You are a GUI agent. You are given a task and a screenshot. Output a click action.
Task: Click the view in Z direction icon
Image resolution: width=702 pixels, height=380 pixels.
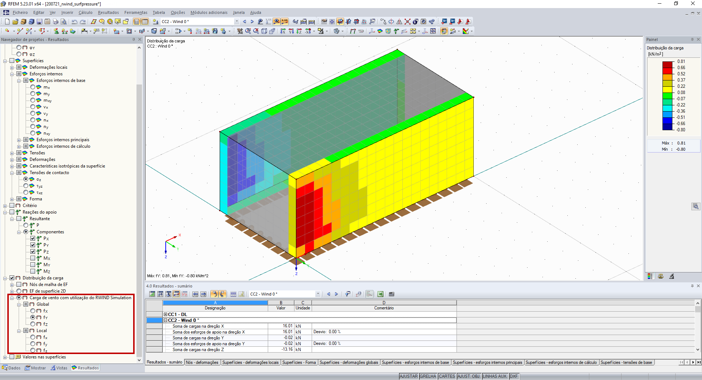(x=299, y=31)
